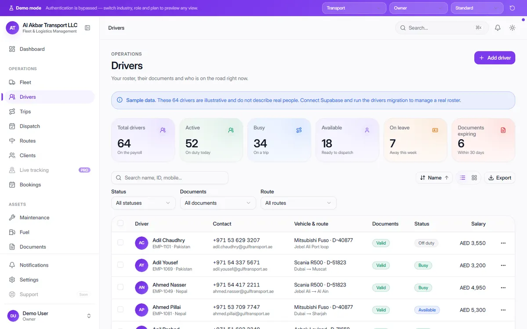527x329 pixels.
Task: Tick checkbox for Adil Yousef row
Action: (x=120, y=265)
